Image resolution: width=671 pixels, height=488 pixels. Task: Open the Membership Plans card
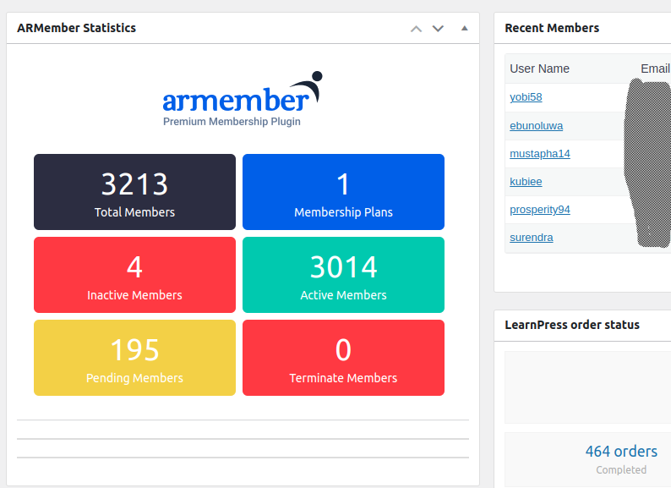(x=343, y=192)
